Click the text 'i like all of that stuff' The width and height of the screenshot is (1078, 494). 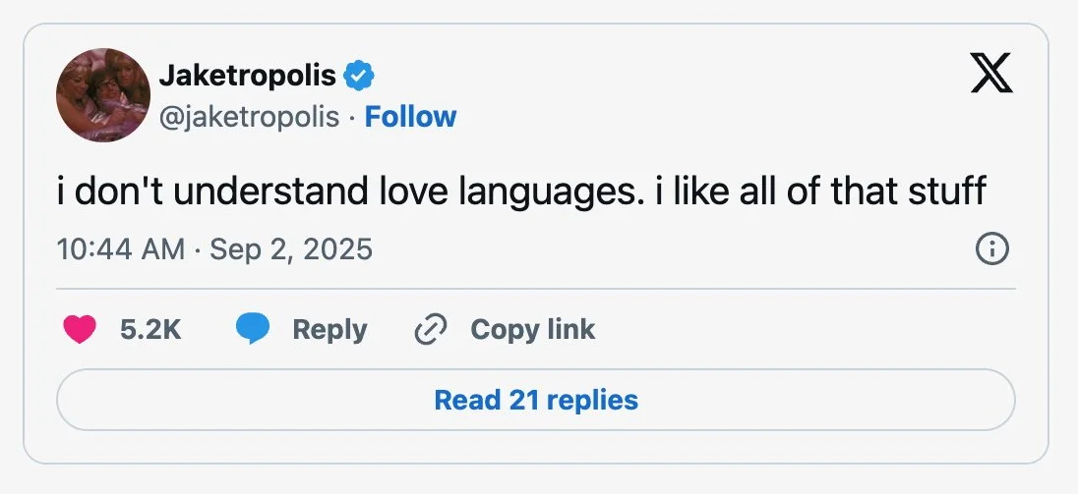tap(821, 191)
